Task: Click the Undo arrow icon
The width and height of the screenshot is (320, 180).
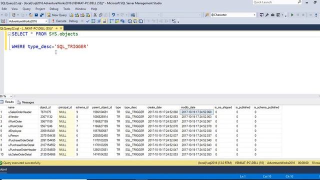Action: [113, 15]
